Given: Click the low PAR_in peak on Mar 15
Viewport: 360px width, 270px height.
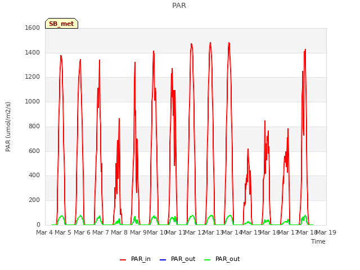Looking at the screenshot, I should point(248,149).
